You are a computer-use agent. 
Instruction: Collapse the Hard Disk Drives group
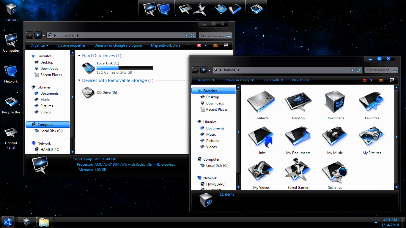(79, 56)
